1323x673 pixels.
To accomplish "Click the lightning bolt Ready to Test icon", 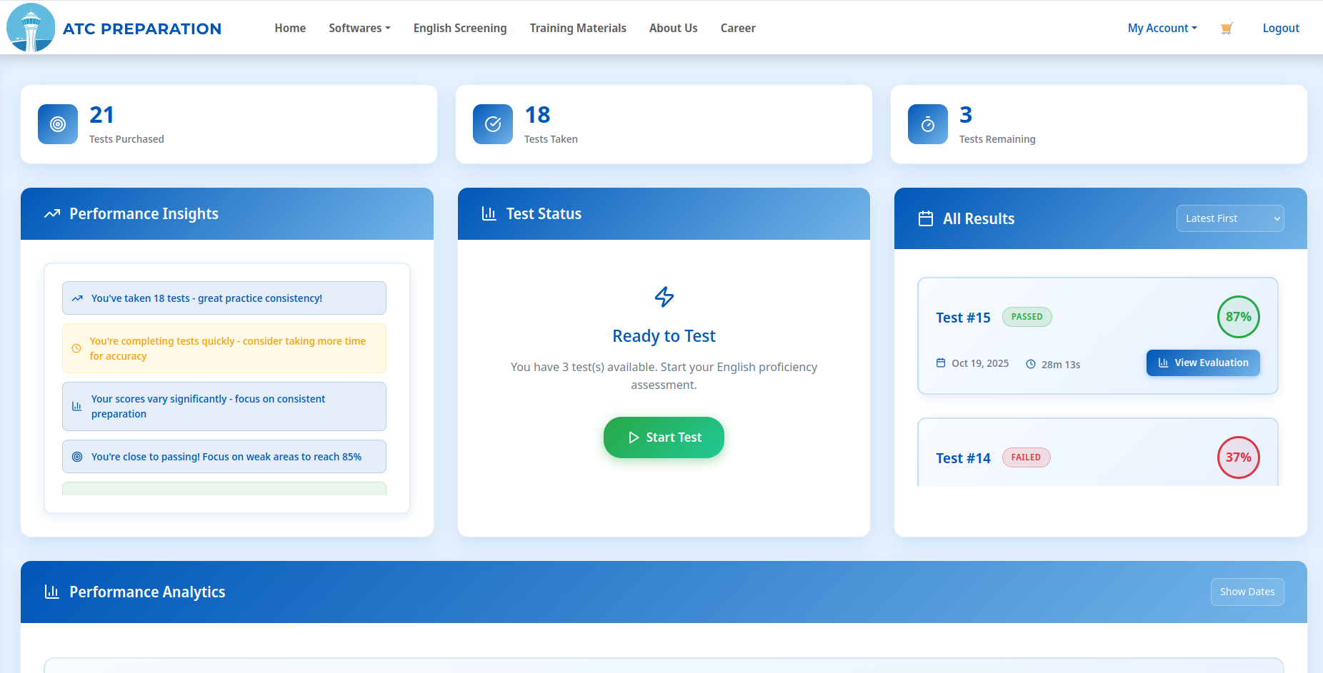I will click(664, 297).
